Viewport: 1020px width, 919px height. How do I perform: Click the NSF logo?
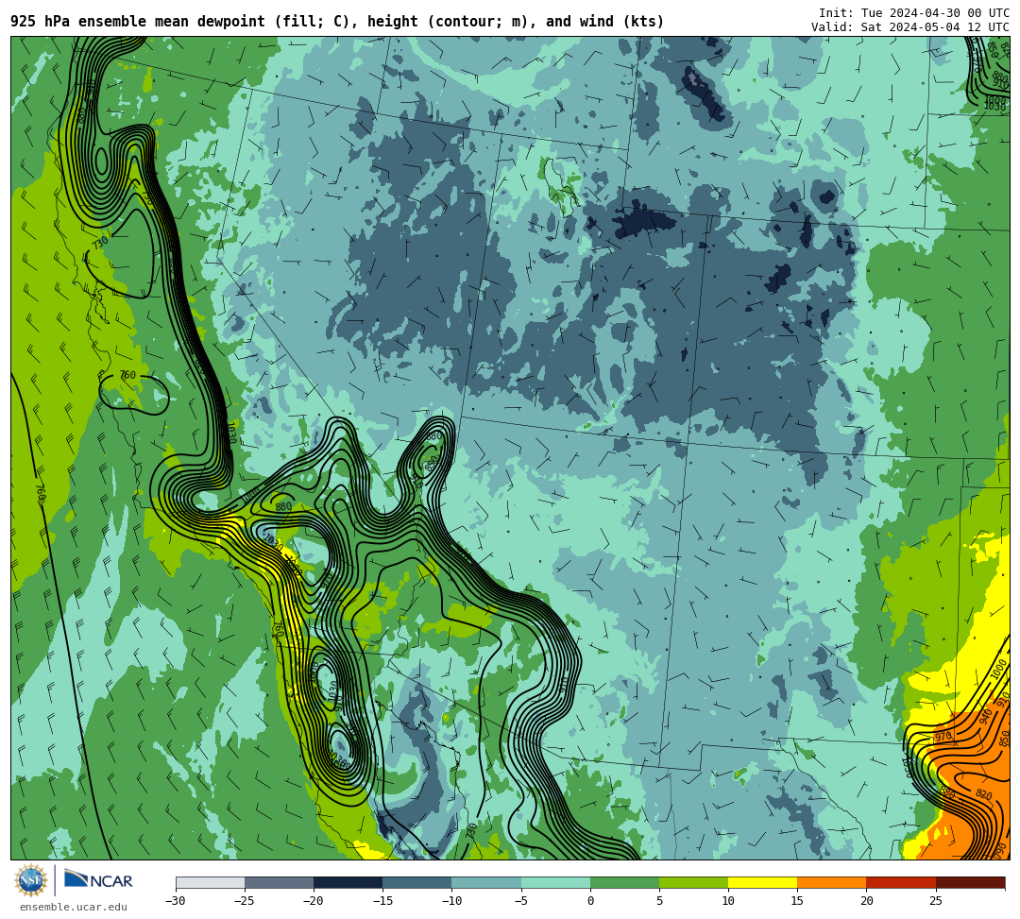31,880
